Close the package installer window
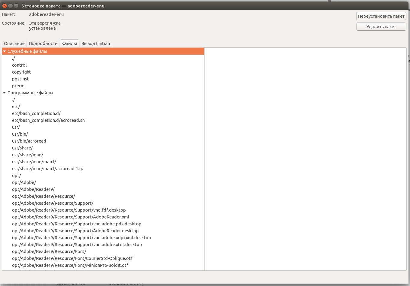 coord(5,6)
